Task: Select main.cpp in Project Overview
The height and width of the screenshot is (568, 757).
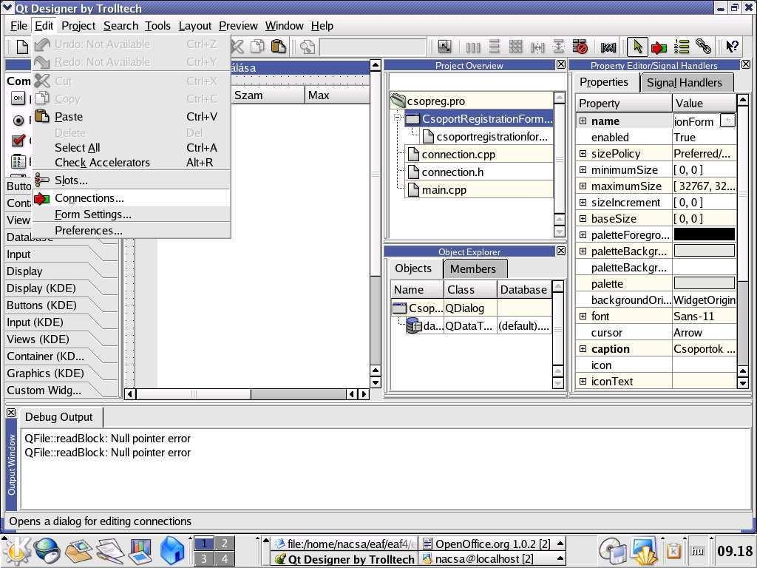Action: [x=444, y=190]
